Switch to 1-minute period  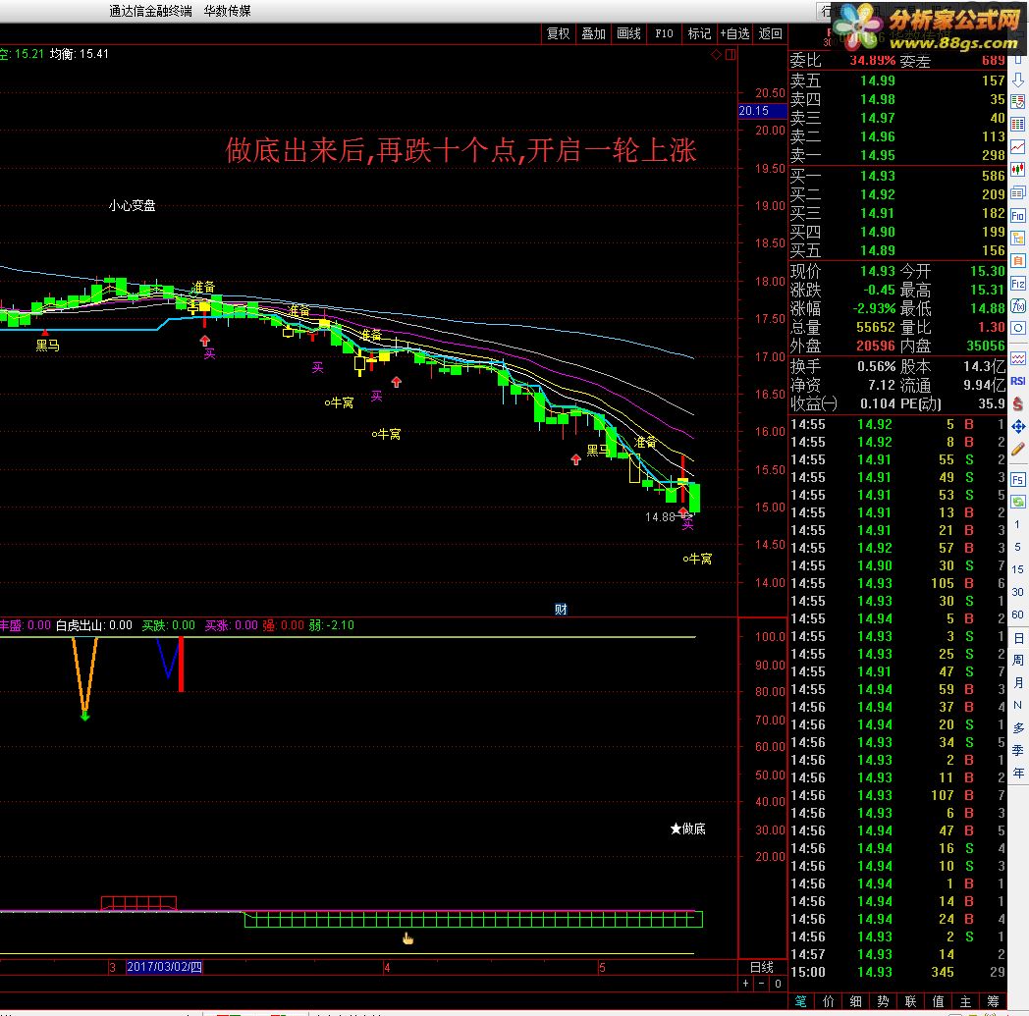click(x=1017, y=524)
